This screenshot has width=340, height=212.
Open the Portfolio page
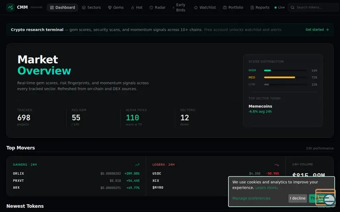point(233,8)
